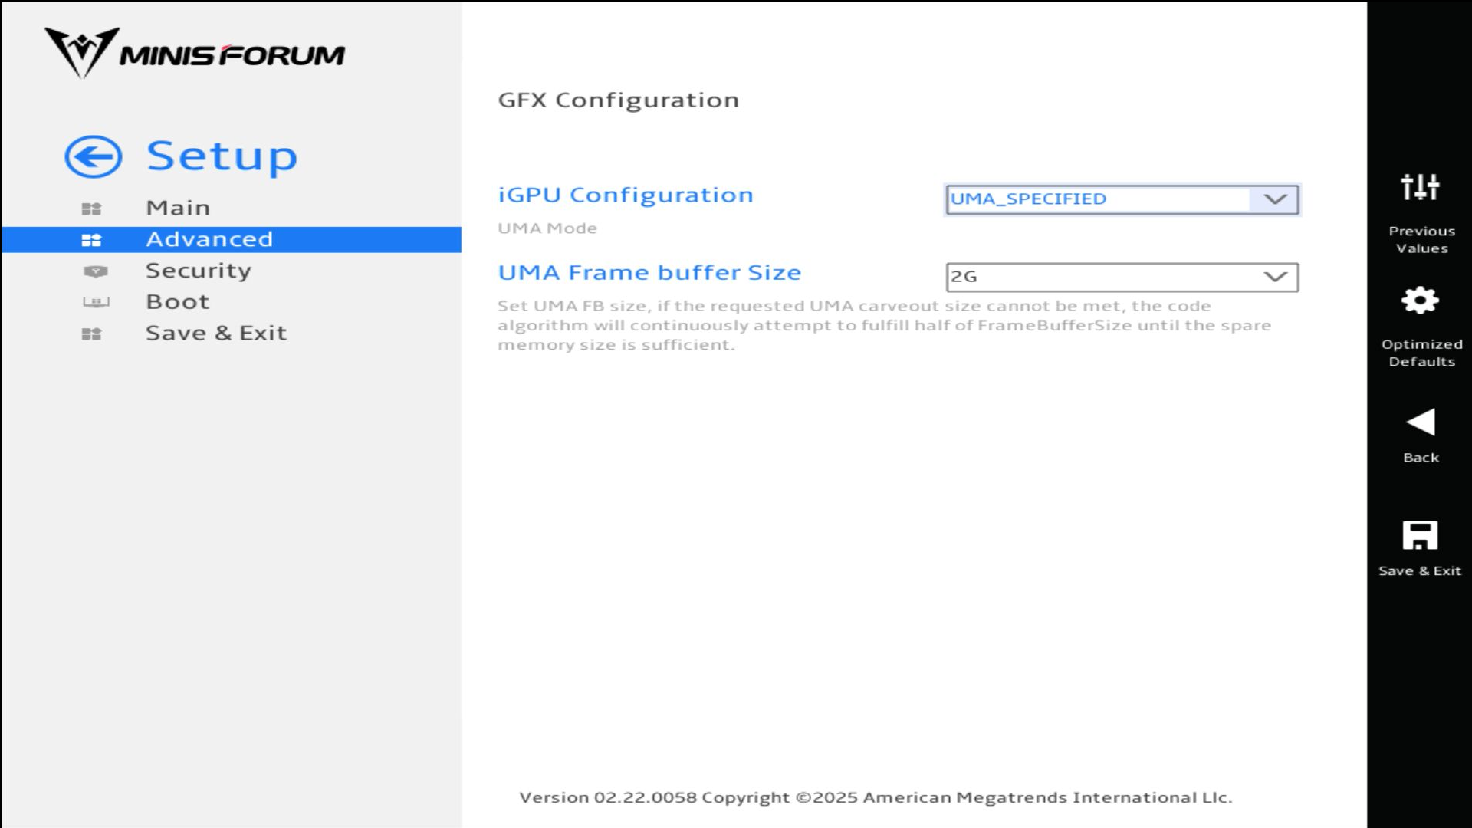Click the Back triangle icon
Screen dimensions: 1472x828
pos(1420,422)
